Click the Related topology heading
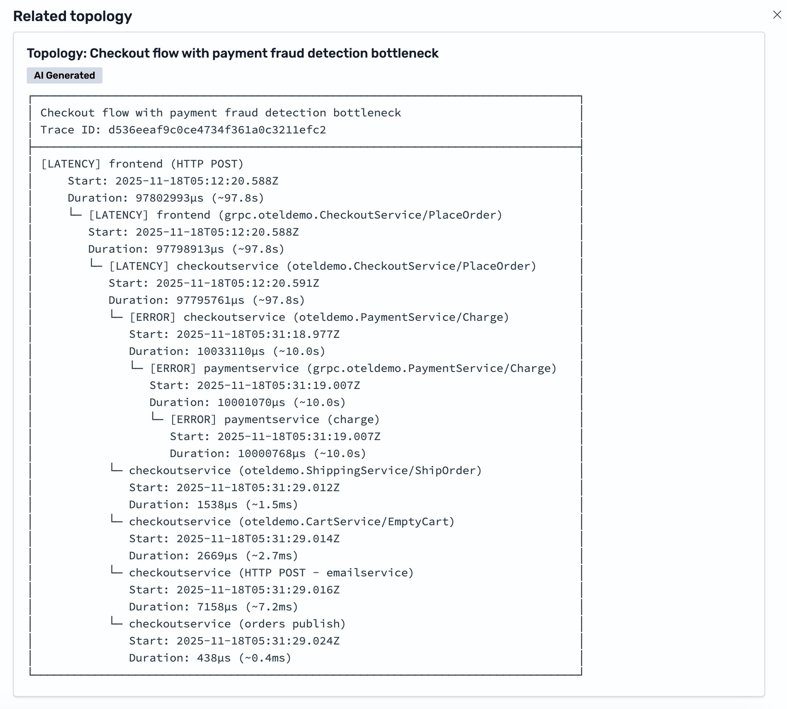Screen dimensions: 787x709 coord(73,16)
